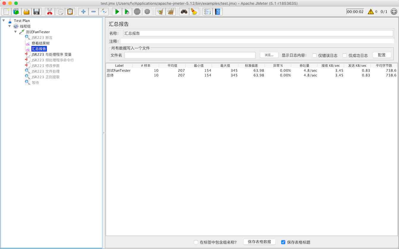Select JSR223 正则提取 node
The width and height of the screenshot is (399, 249).
click(x=45, y=77)
